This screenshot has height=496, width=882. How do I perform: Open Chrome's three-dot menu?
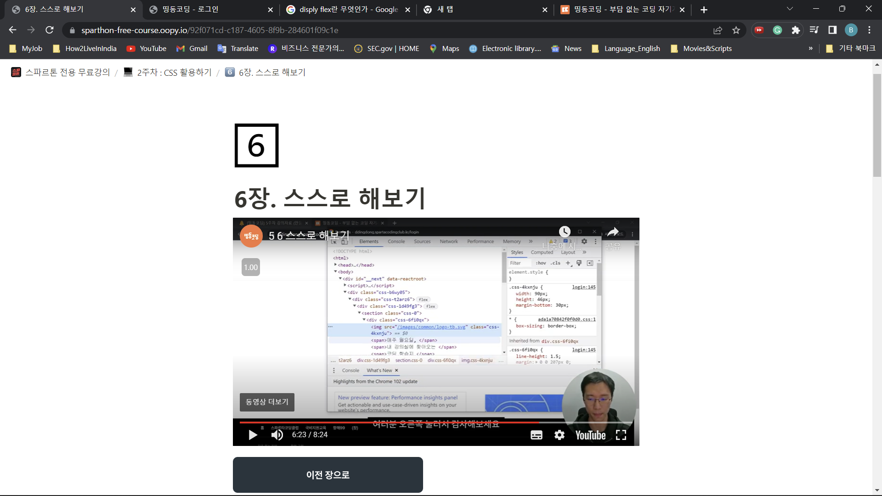click(x=869, y=30)
